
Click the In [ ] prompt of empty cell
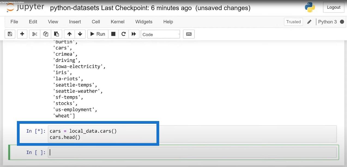point(36,152)
